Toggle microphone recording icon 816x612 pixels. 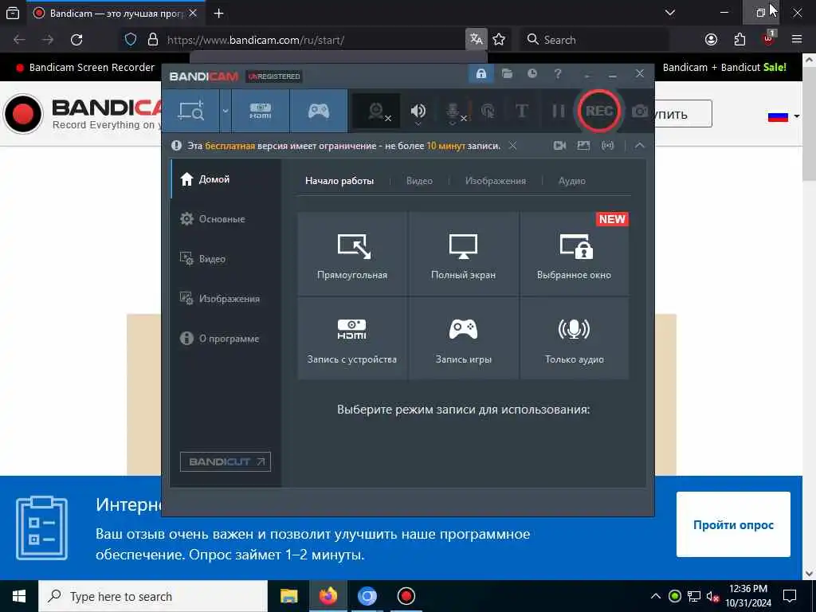coord(453,111)
